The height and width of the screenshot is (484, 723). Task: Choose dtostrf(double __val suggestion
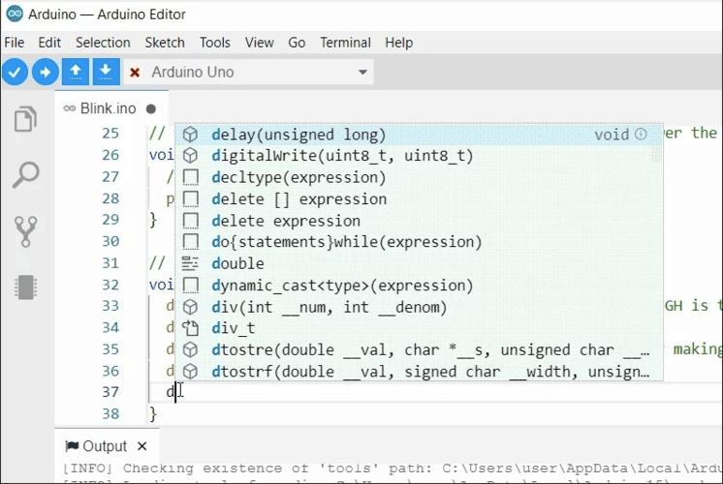419,371
